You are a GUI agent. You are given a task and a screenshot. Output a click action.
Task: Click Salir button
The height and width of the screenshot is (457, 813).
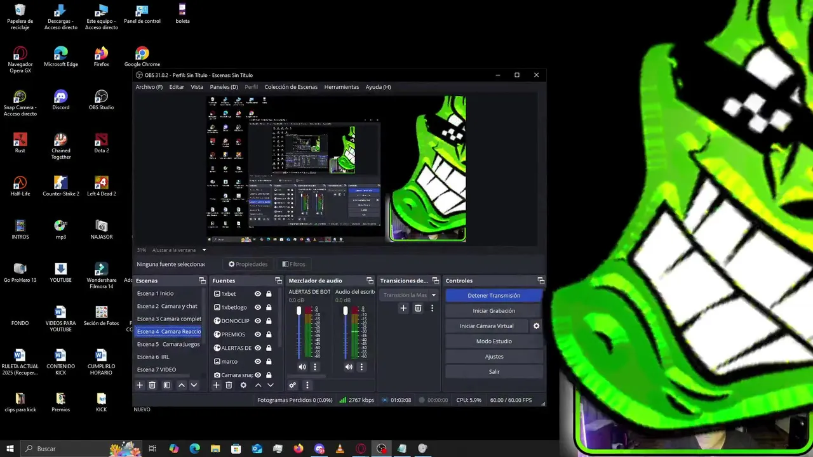pyautogui.click(x=494, y=371)
